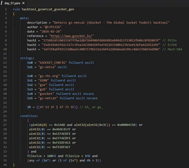189x168 pixels.
Task: Click the hash3 value starting with 3ef3f8a8
Action: (101, 49)
